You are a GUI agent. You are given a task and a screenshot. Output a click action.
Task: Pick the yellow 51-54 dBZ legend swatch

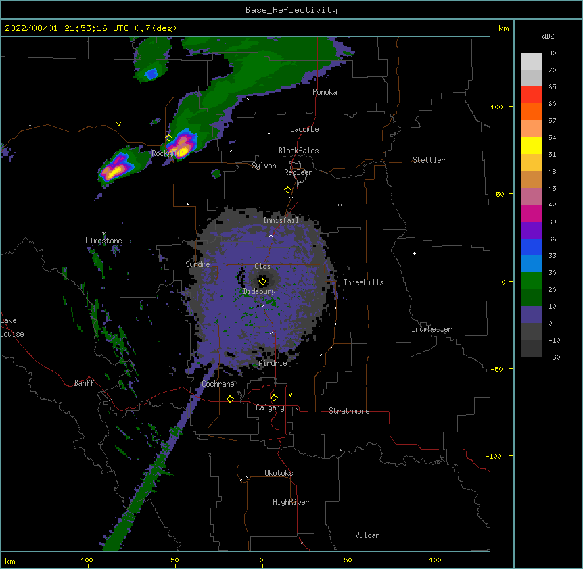tap(532, 145)
